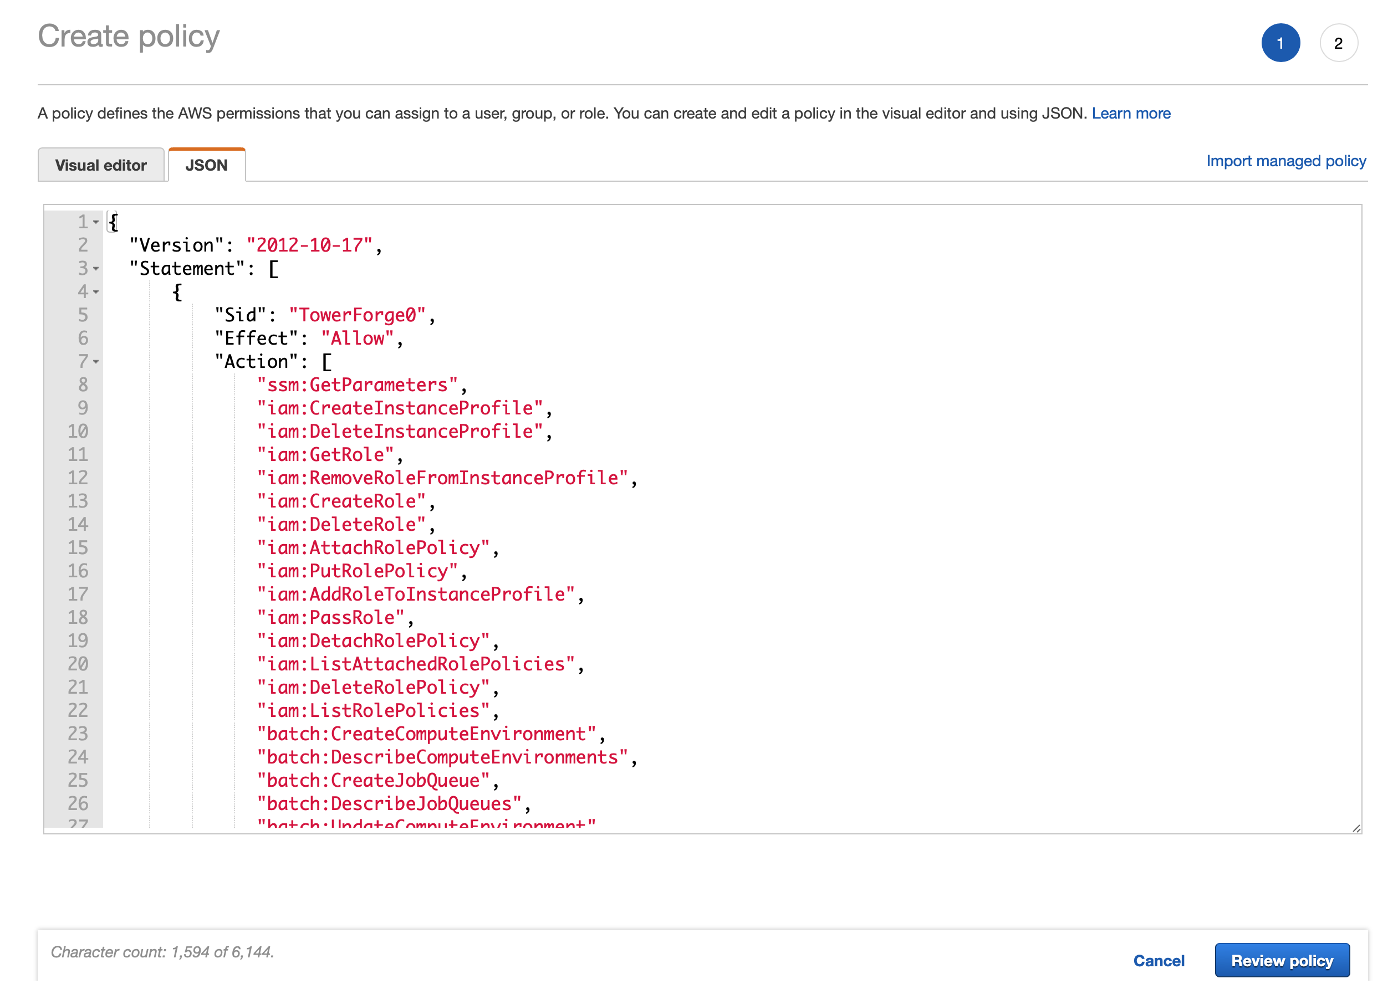Viewport: 1398px width, 984px height.
Task: Collapse the statement object on line 4
Action: [x=95, y=292]
